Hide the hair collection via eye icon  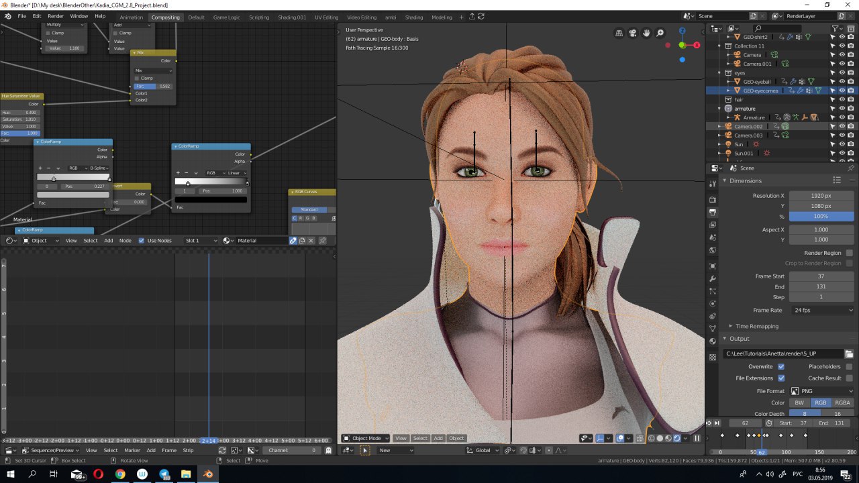click(x=842, y=99)
